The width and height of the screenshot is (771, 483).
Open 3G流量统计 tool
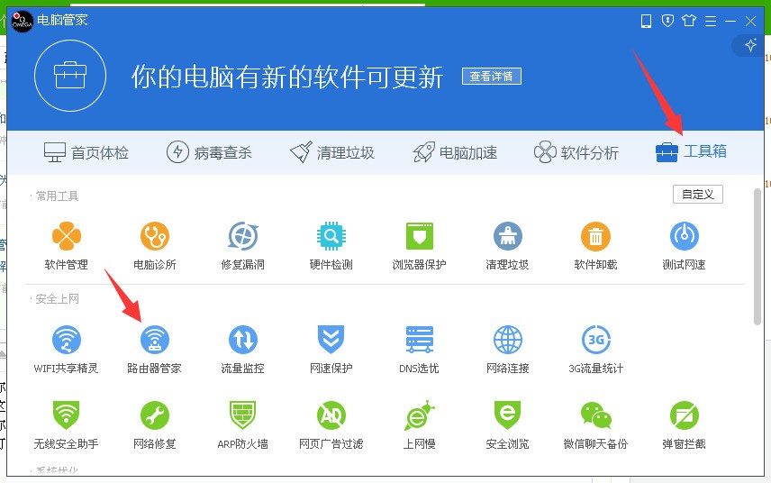(x=595, y=349)
